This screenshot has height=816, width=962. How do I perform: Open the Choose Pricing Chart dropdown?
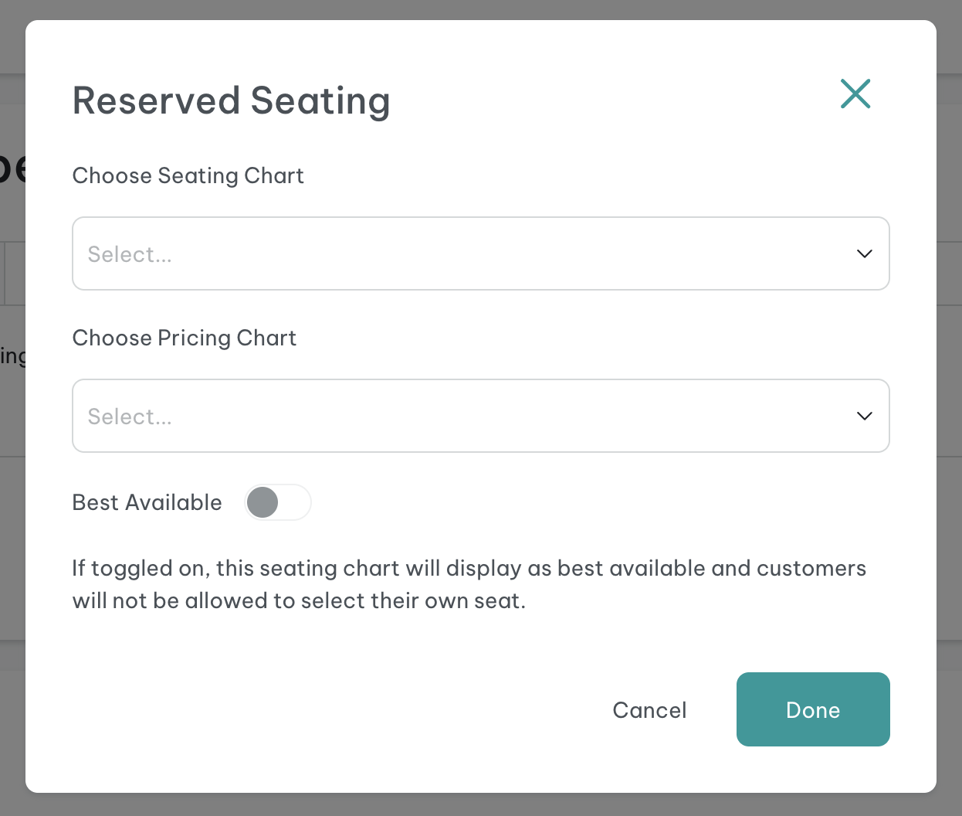(481, 416)
